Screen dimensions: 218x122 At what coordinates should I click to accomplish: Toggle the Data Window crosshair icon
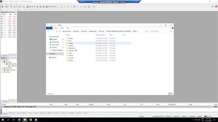(14, 7)
